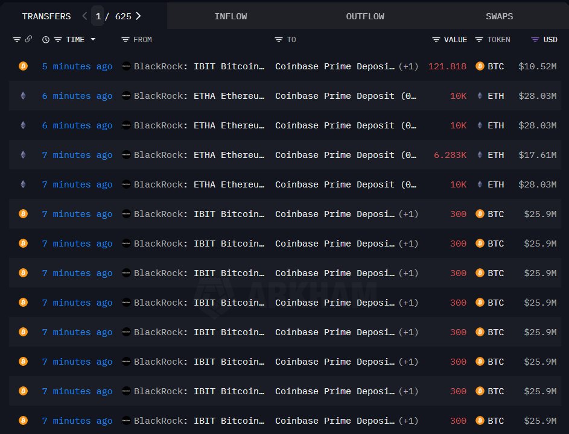Open BlackRock IBIT sender in the 121.818 BTC row
Image resolution: width=569 pixels, height=434 pixels.
199,66
